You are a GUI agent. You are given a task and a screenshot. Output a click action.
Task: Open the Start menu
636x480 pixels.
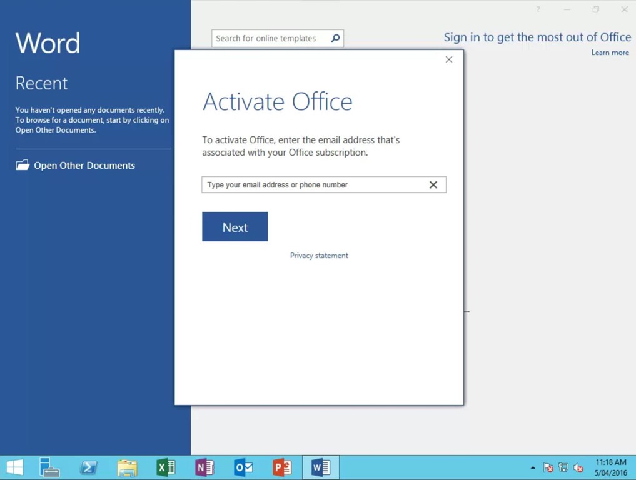(x=13, y=467)
